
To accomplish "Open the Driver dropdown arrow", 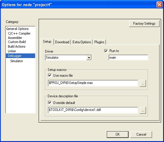I will pos(89,57).
